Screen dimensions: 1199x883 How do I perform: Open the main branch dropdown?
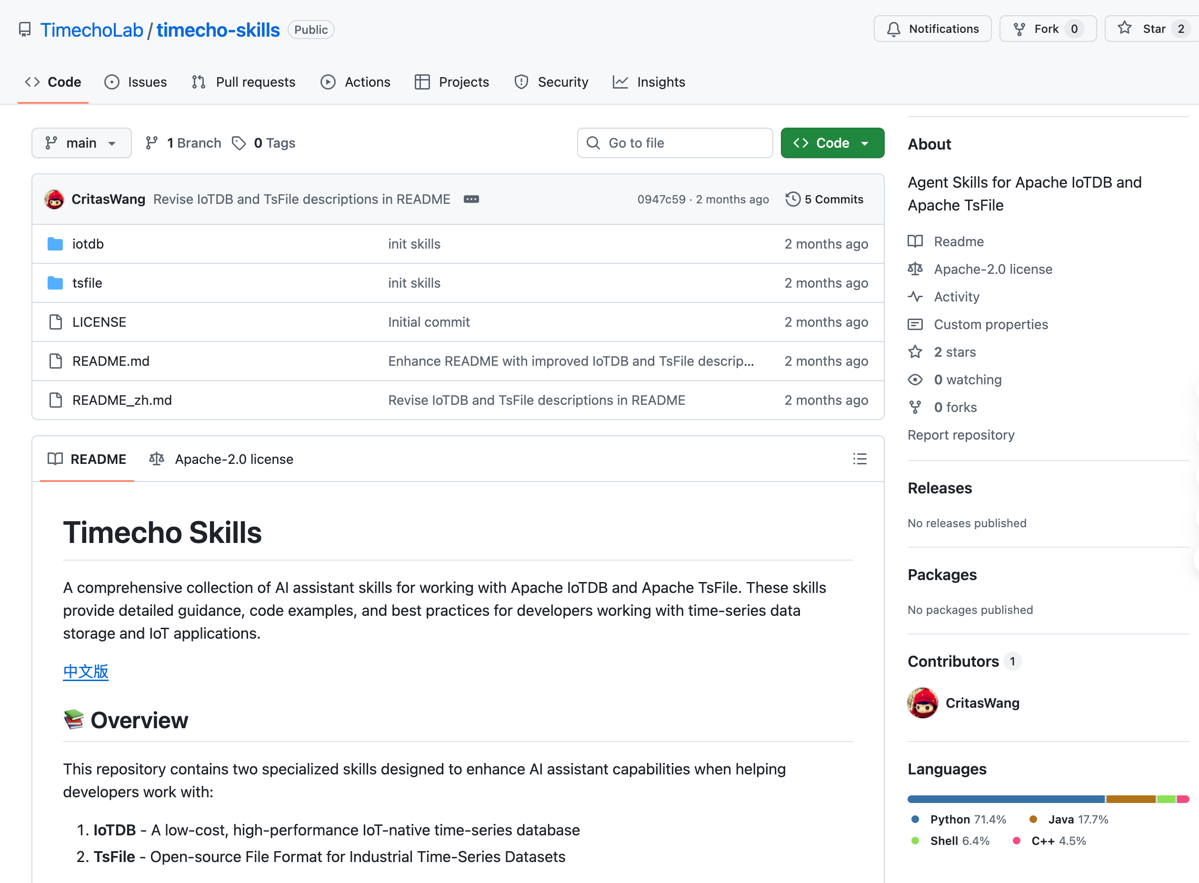coord(81,143)
